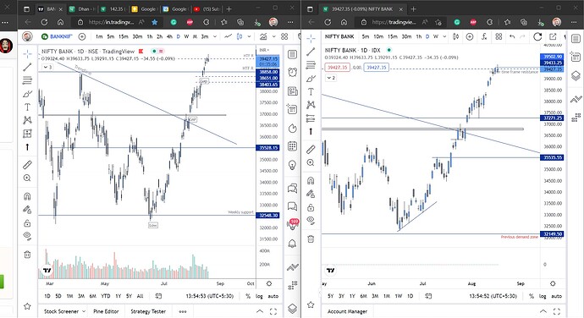Viewport: 584px width, 318px height.
Task: Choose the YTD date range button
Action: coord(106,296)
